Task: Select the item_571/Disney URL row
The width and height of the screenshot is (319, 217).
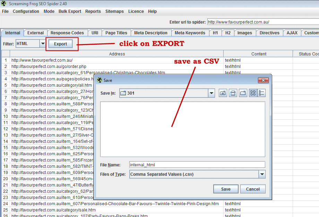Action: [52, 129]
